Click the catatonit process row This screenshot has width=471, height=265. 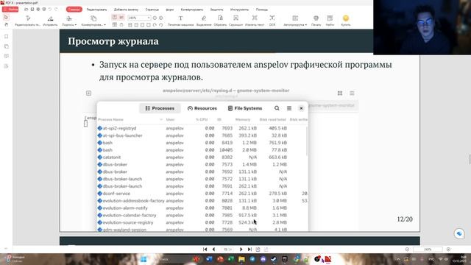click(202, 157)
